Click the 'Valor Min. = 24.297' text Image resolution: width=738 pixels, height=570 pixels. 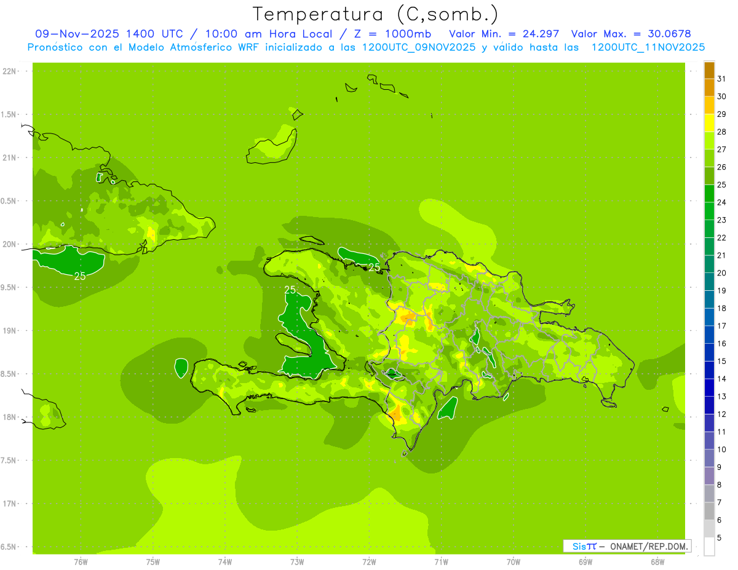pos(504,34)
